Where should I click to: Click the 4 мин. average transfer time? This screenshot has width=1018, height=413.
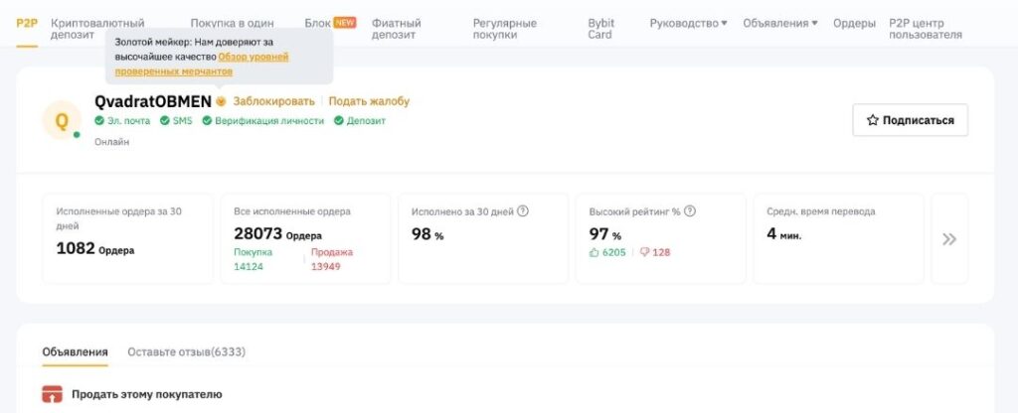[783, 233]
